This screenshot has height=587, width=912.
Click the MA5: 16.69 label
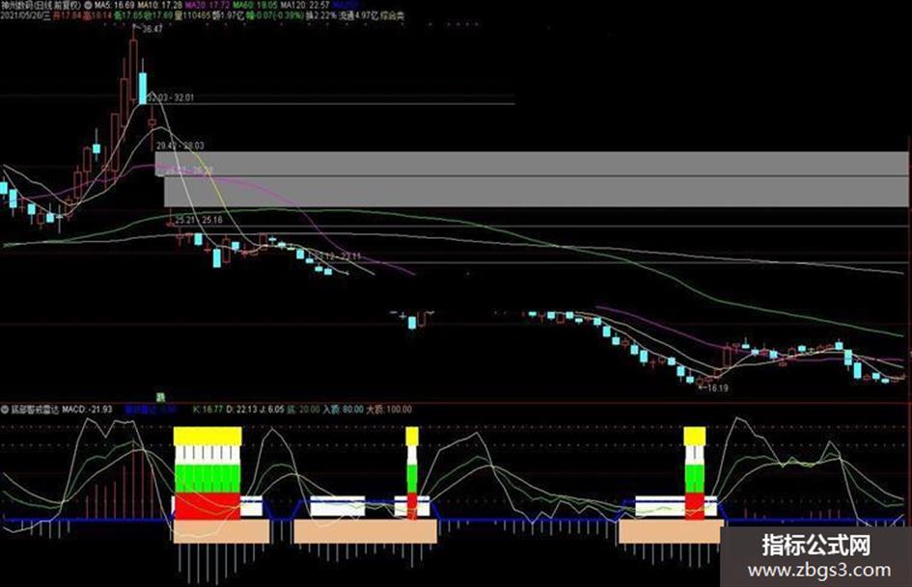(x=115, y=5)
